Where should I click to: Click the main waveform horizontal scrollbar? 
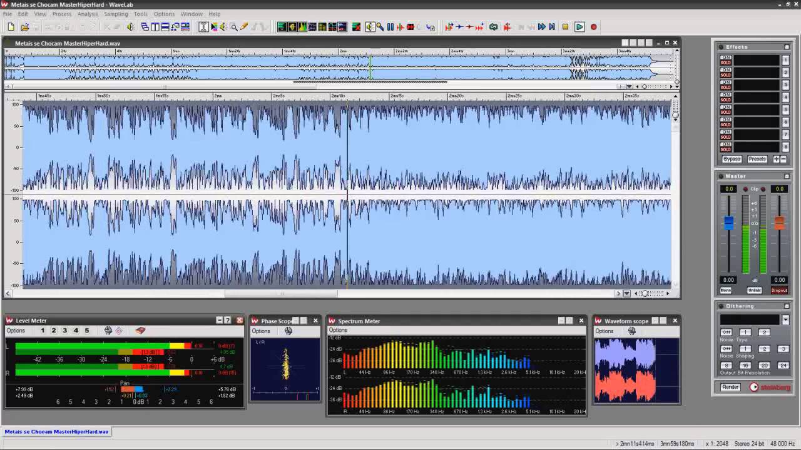coord(312,293)
